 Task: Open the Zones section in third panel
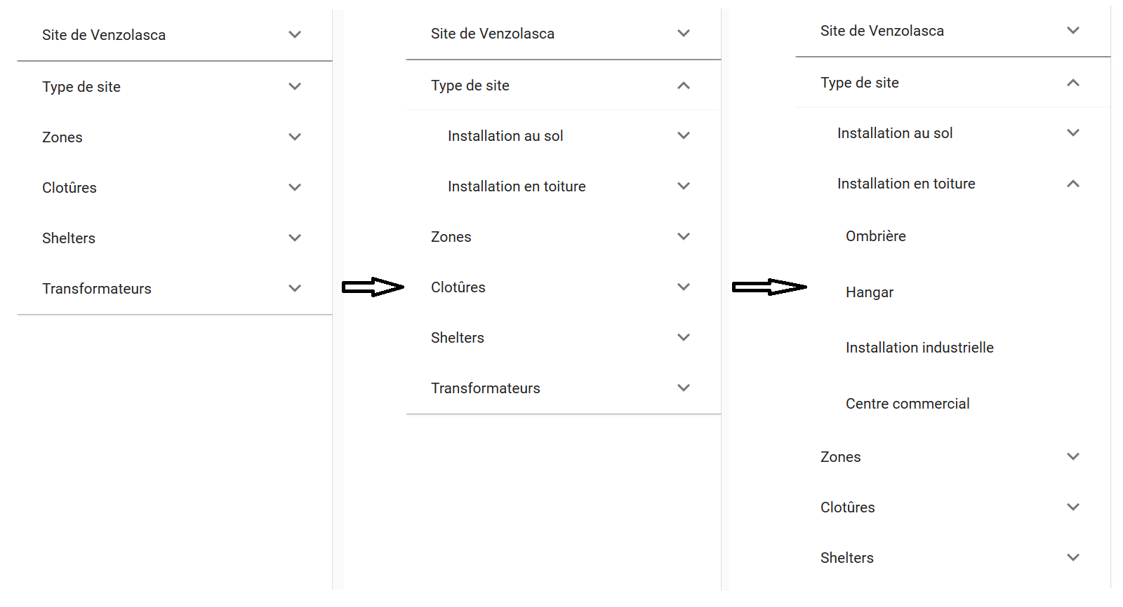tap(840, 457)
